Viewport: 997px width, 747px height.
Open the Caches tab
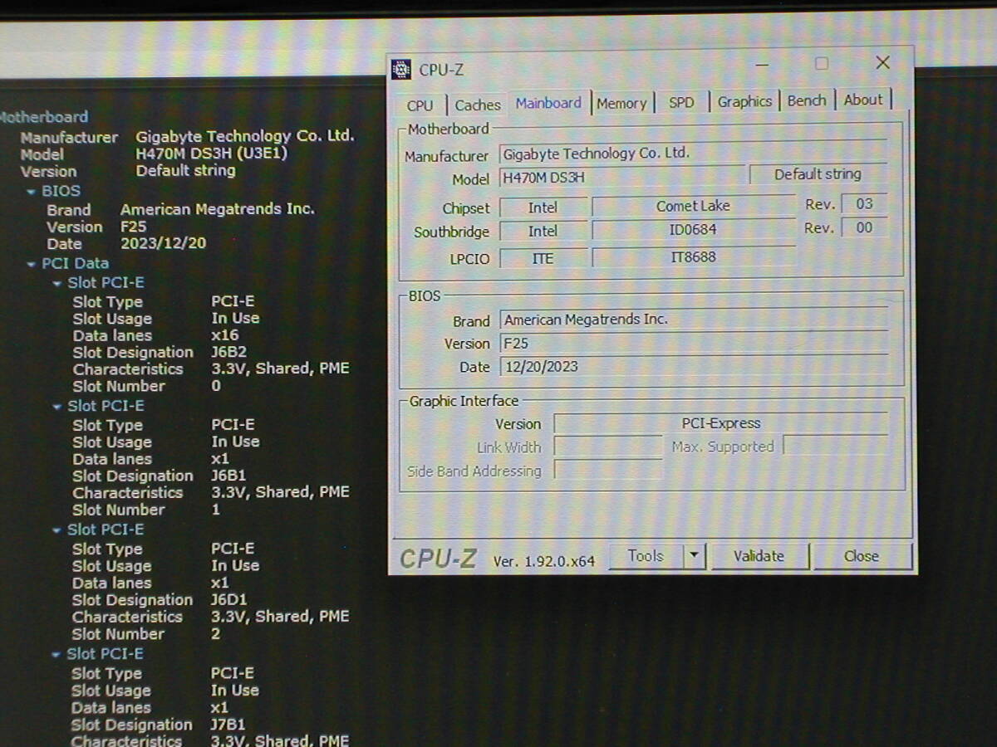click(x=478, y=105)
